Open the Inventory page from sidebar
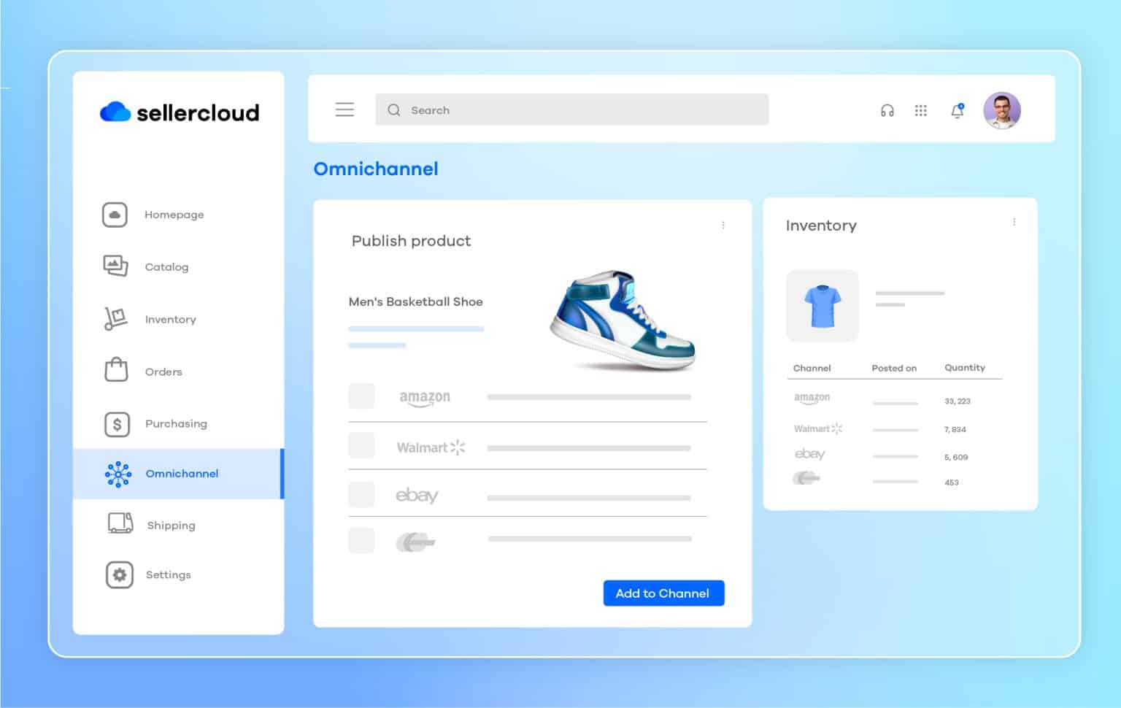1121x708 pixels. click(115, 319)
